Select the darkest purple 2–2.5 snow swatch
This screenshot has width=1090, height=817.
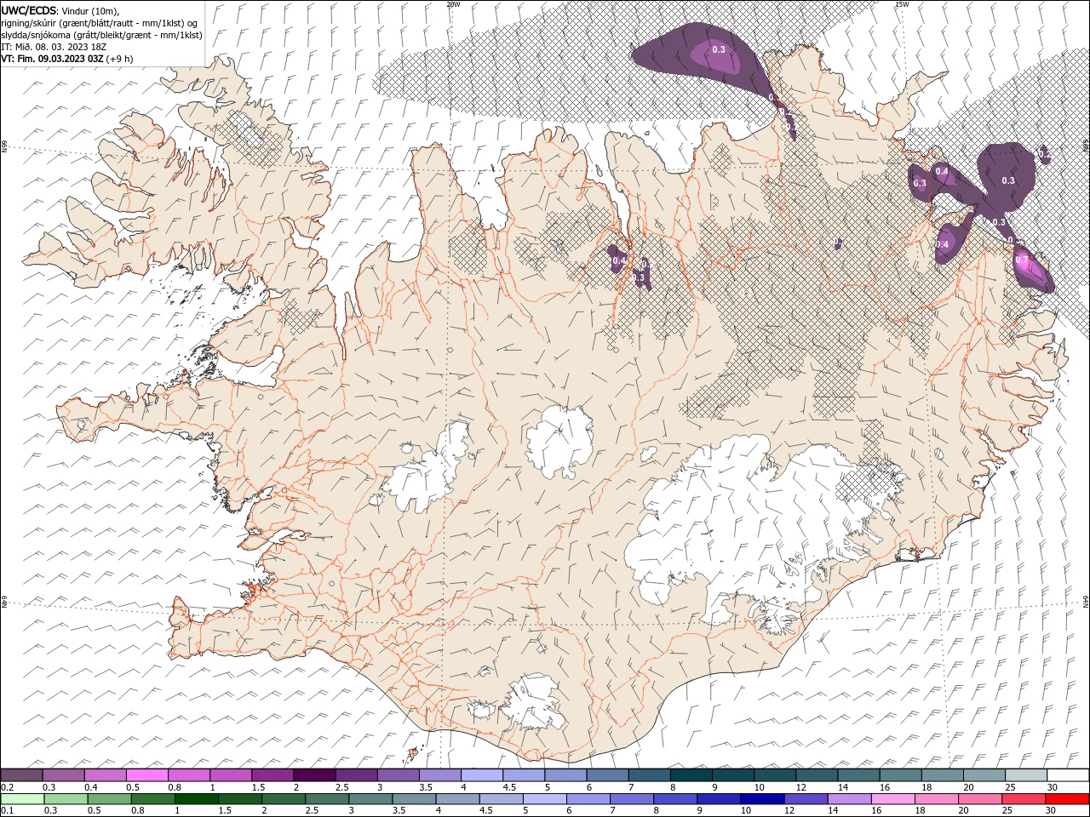tap(313, 774)
